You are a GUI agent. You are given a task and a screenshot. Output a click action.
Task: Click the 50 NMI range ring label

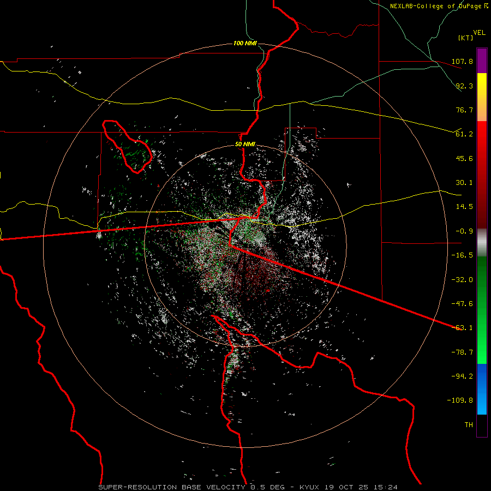click(x=245, y=144)
